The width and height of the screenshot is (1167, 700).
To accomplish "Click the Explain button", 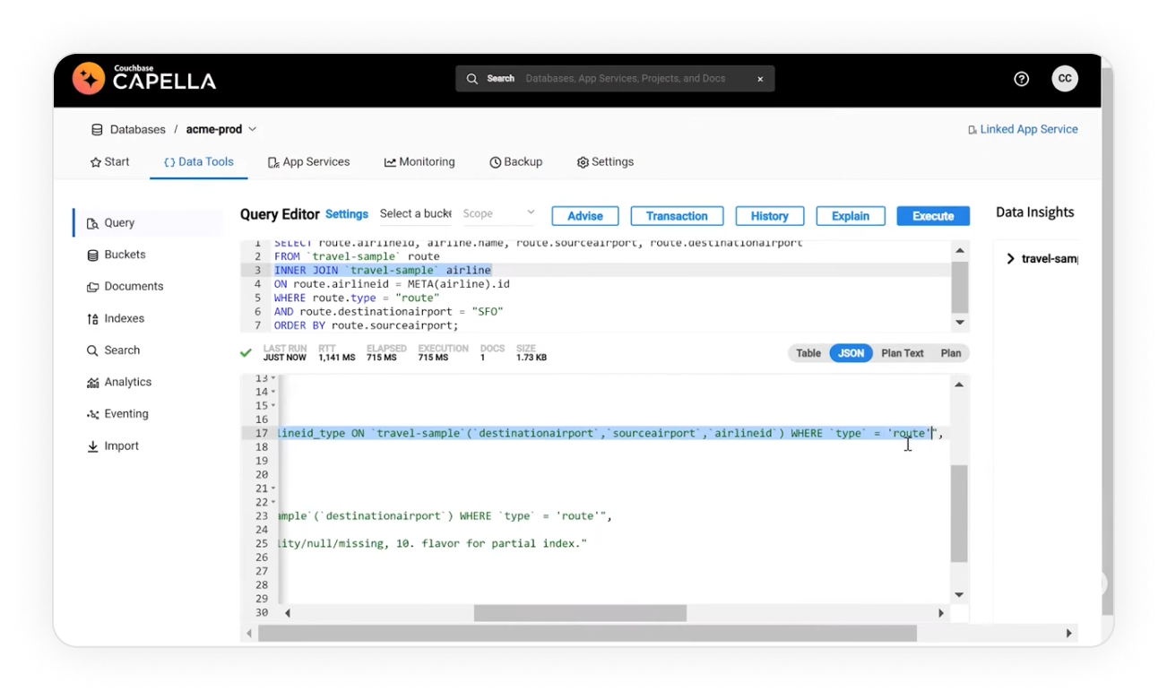I will (x=850, y=216).
